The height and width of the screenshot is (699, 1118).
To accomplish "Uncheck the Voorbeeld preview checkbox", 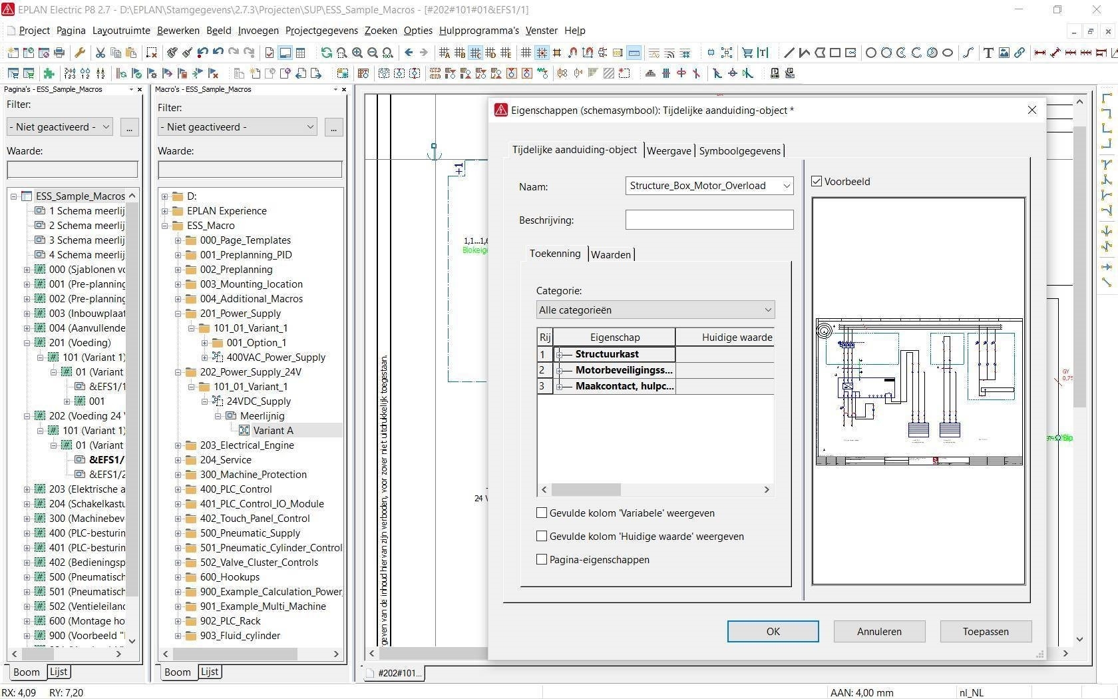I will (817, 181).
